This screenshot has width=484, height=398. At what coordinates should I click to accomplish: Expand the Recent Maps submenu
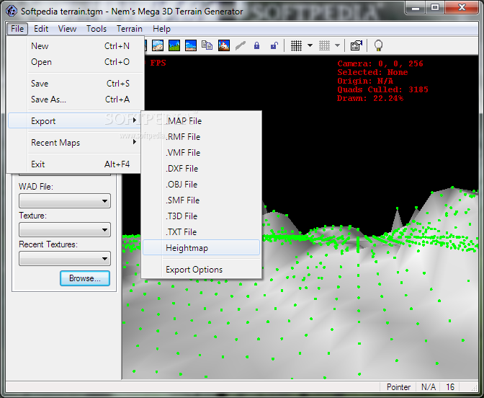point(74,143)
